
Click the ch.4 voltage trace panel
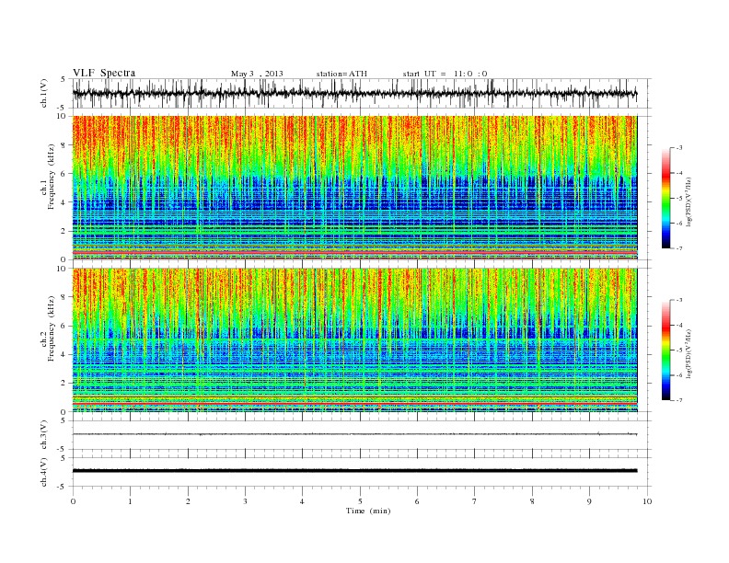click(x=362, y=472)
